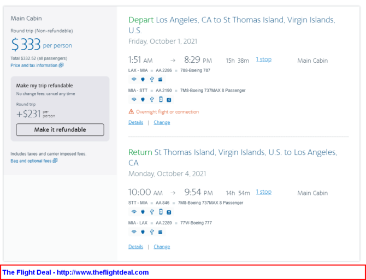Click flight number AA 846
The image size is (366, 280).
pos(162,203)
